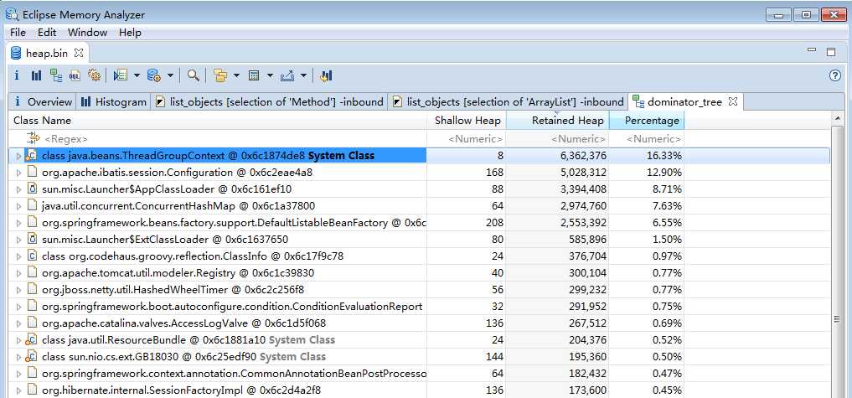Open the thread overview gears icon
The width and height of the screenshot is (852, 398).
[94, 75]
